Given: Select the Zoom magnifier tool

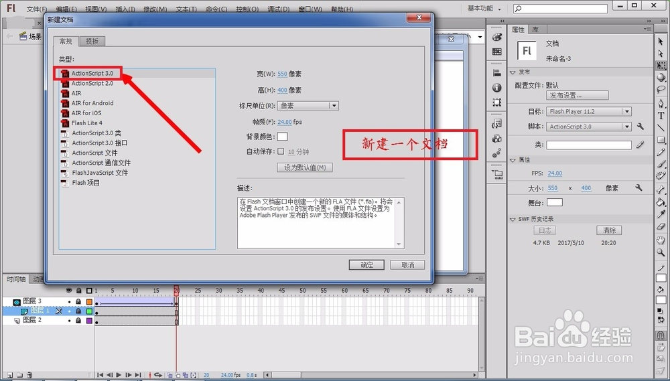Looking at the screenshot, I should [x=661, y=253].
